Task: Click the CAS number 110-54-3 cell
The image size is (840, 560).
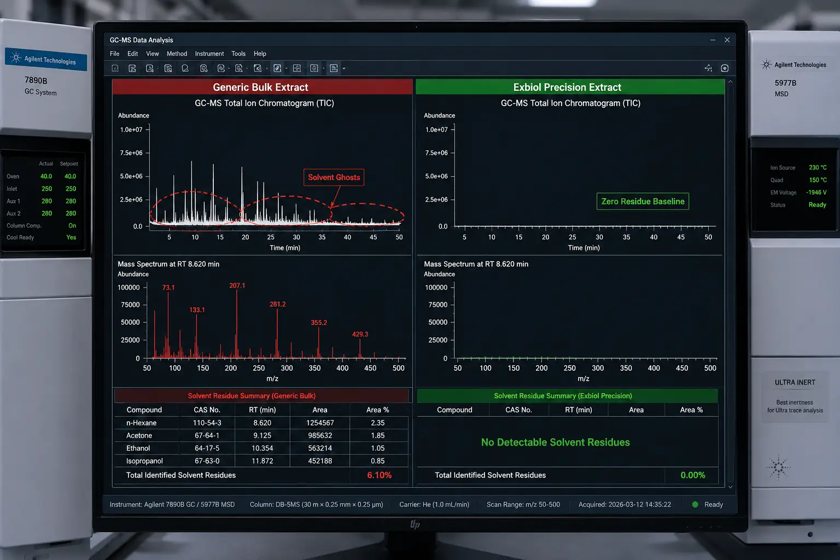Action: tap(207, 423)
